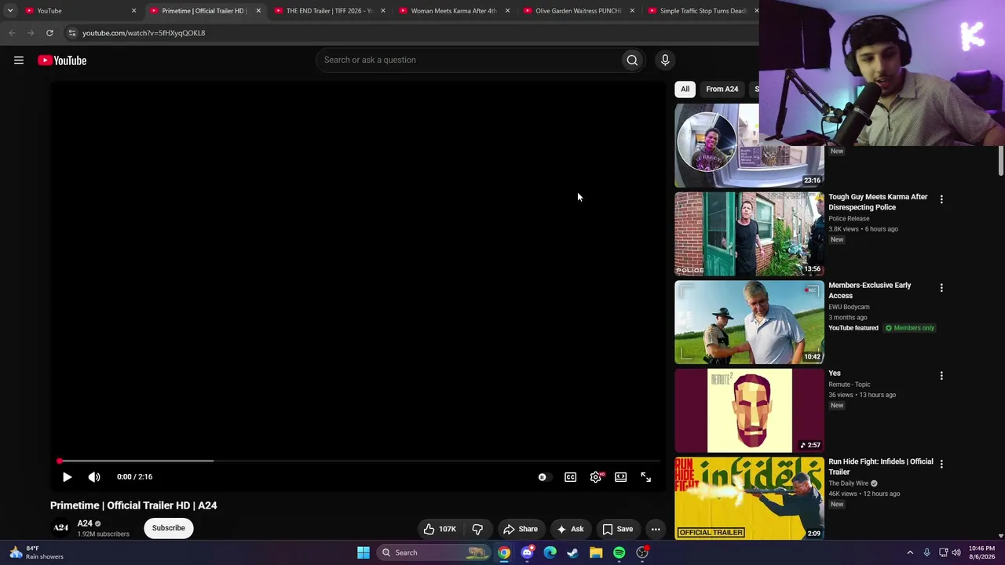
Task: Select the All filter chip
Action: coord(685,89)
